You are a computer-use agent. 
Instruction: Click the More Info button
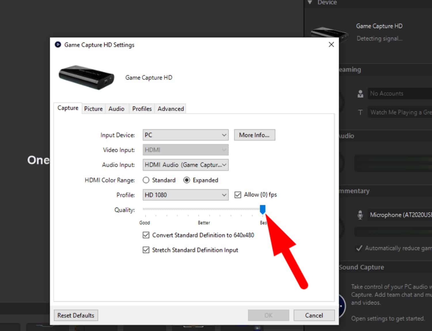click(x=255, y=135)
